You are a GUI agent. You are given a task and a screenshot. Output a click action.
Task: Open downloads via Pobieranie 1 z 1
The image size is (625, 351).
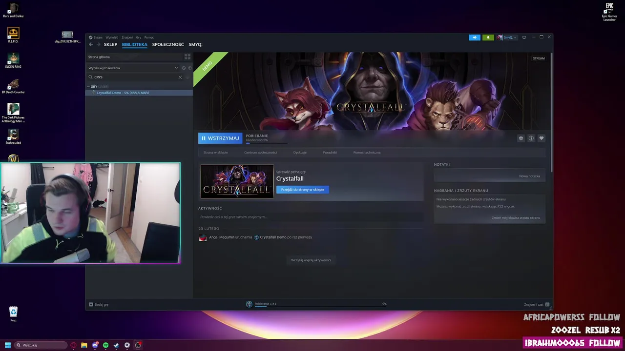[265, 304]
